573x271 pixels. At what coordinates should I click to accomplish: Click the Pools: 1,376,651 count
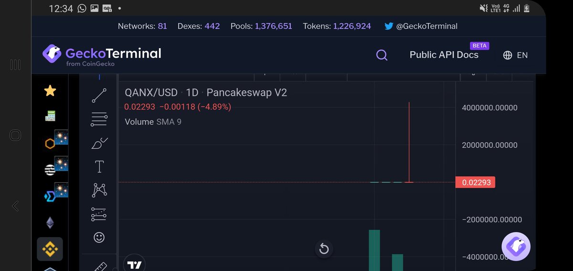(261, 26)
